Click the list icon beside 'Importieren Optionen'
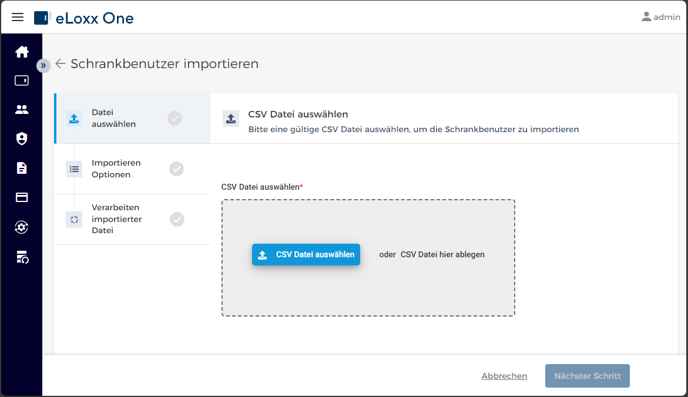This screenshot has width=688, height=397. pyautogui.click(x=73, y=169)
